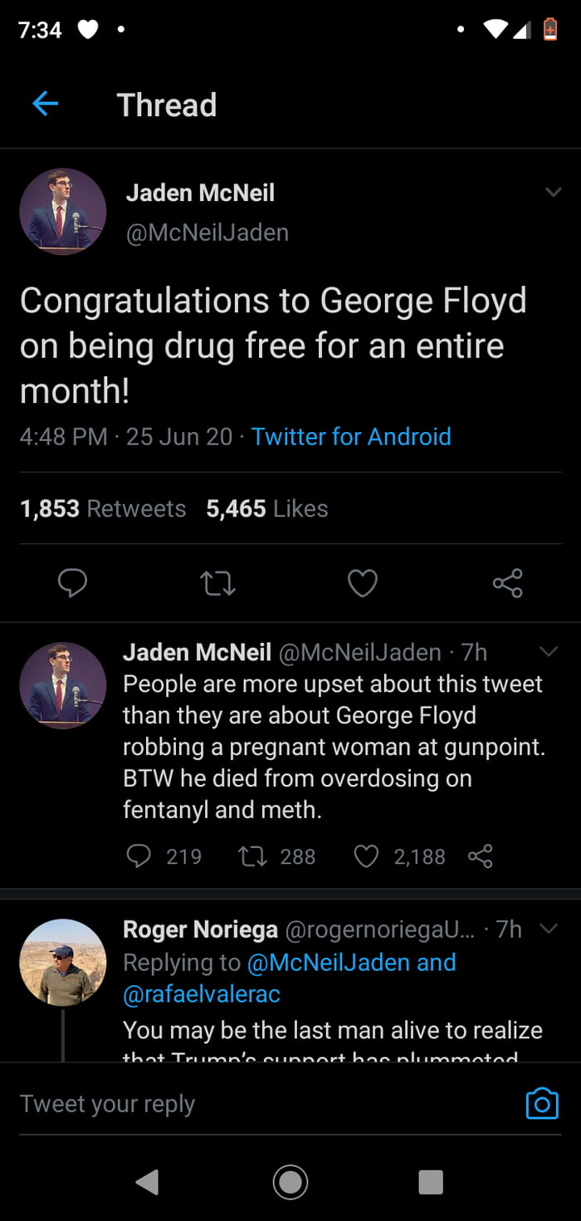Share the main tweet
Image resolution: width=581 pixels, height=1221 pixels.
tap(507, 583)
